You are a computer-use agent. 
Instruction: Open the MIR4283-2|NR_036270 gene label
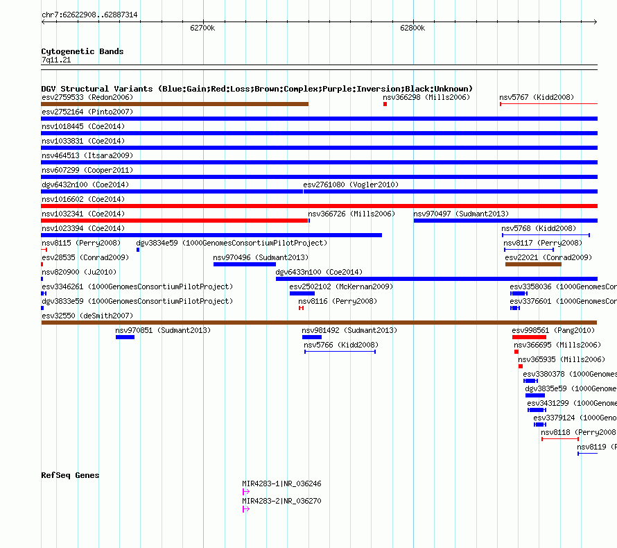click(x=281, y=501)
